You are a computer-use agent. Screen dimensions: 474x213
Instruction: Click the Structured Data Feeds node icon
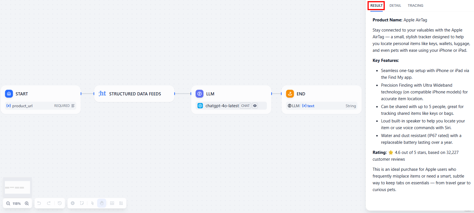coord(103,94)
